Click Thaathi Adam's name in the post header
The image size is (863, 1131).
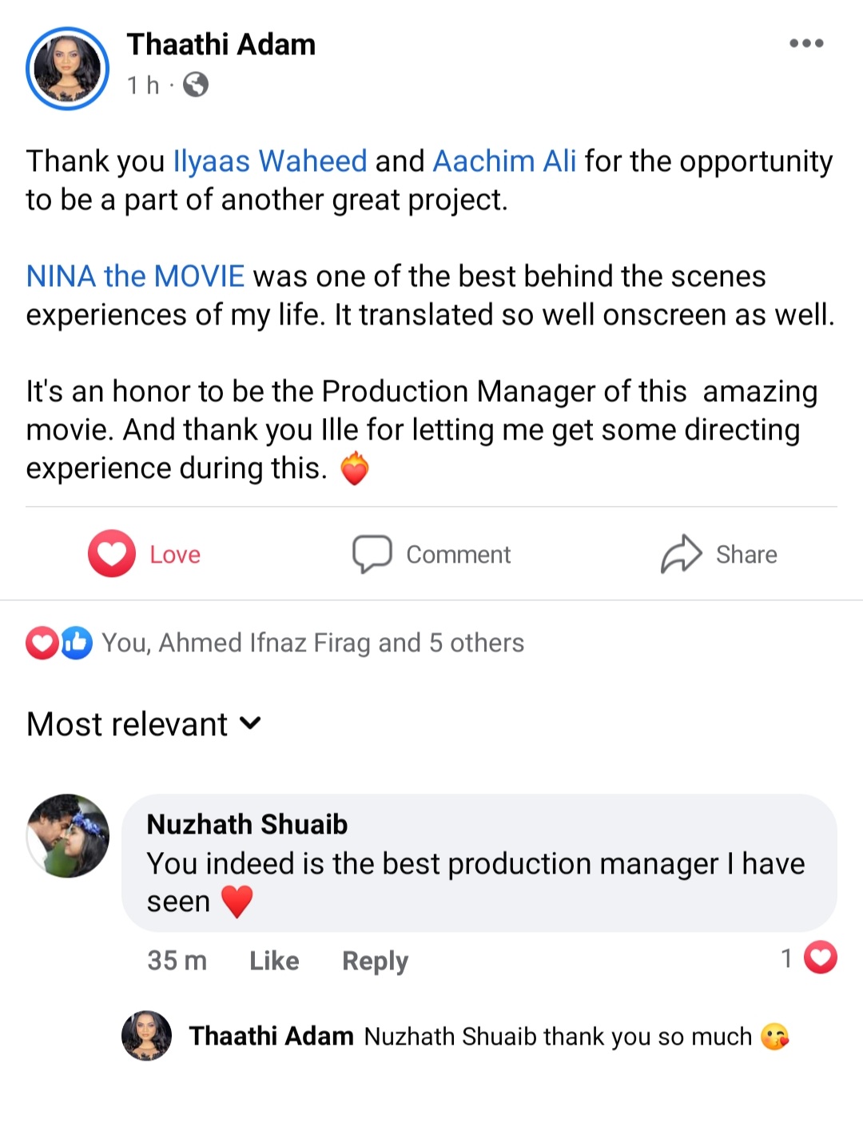(221, 45)
